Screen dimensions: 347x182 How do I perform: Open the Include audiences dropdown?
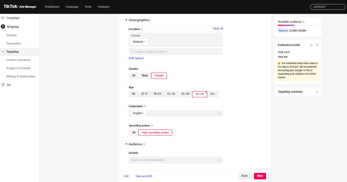[176, 160]
